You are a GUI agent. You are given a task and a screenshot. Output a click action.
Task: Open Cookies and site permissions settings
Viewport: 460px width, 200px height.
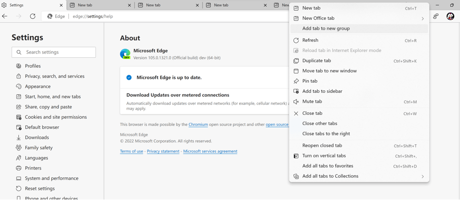pyautogui.click(x=56, y=117)
